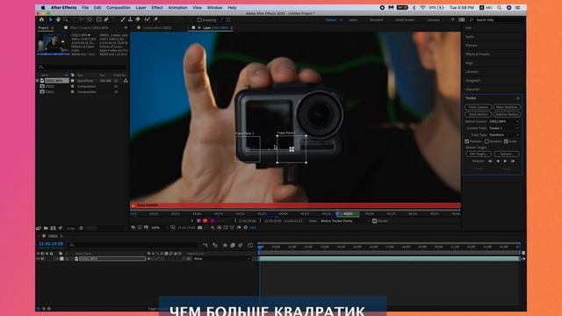Toggle the audio speaker switch for layer 1
This screenshot has width=562, height=316.
pyautogui.click(x=43, y=259)
